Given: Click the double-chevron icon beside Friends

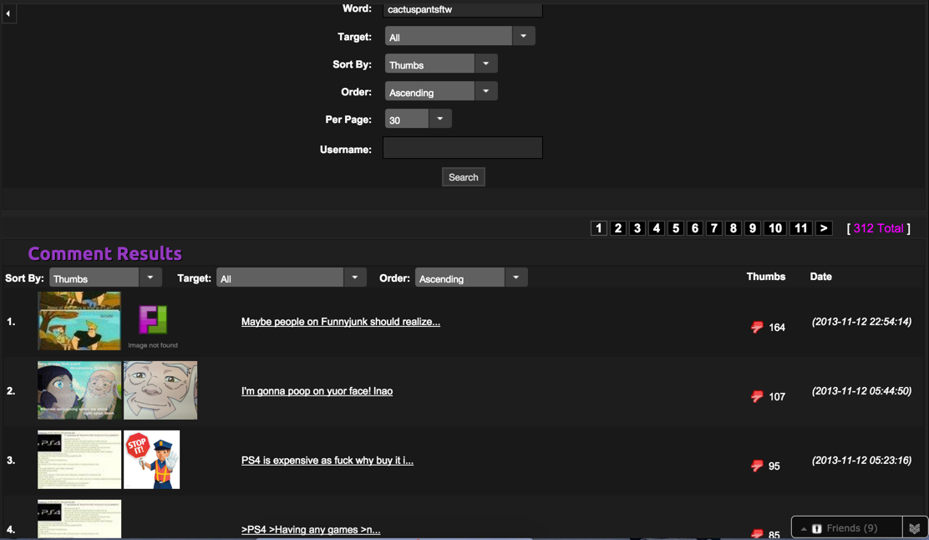Looking at the screenshot, I should tap(915, 528).
